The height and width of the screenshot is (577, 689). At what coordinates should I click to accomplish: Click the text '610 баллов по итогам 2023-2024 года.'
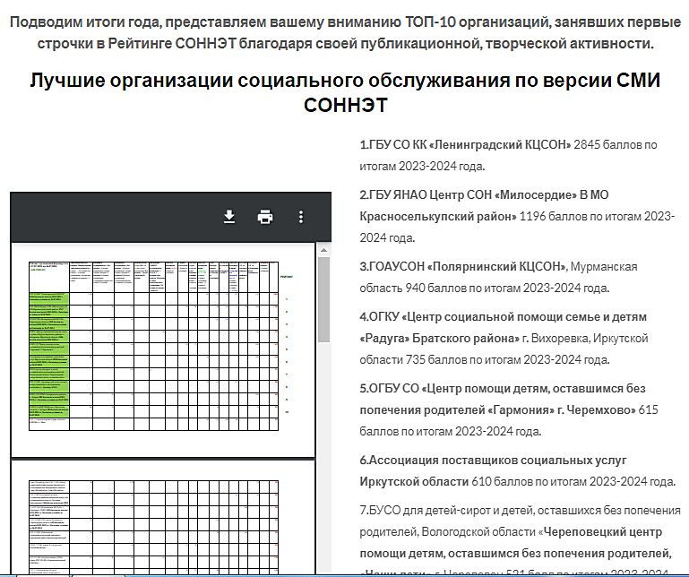coord(573,482)
